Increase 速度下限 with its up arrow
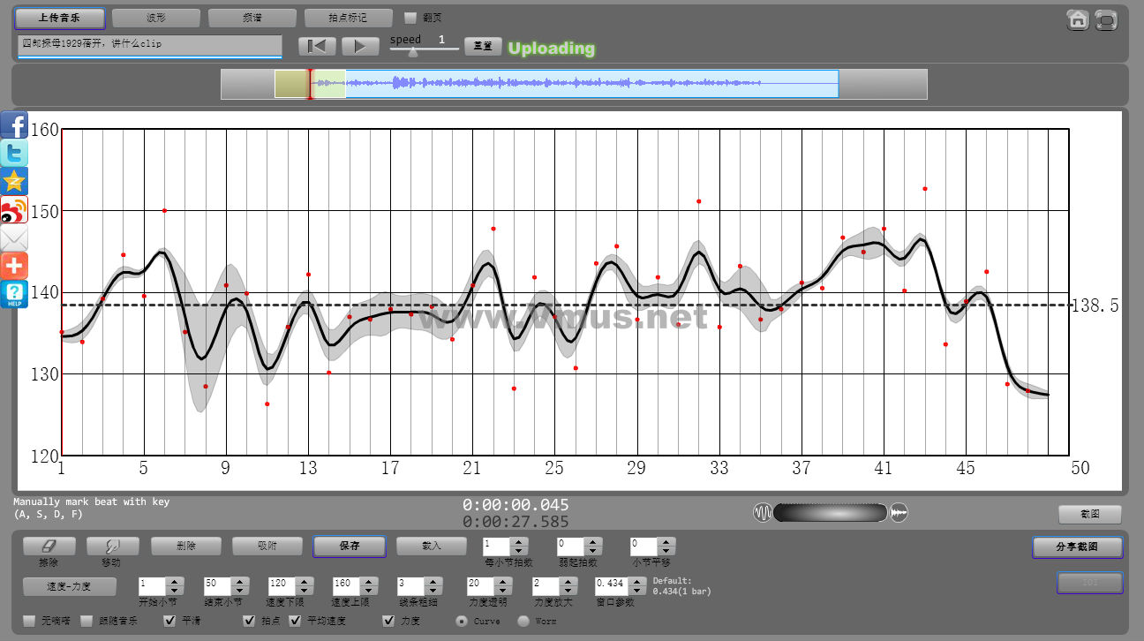This screenshot has width=1144, height=641. [305, 581]
